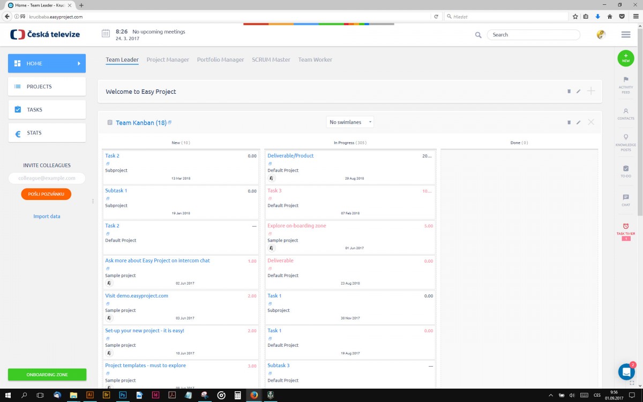Image resolution: width=643 pixels, height=402 pixels.
Task: Open the user avatar profile icon
Action: point(601,35)
